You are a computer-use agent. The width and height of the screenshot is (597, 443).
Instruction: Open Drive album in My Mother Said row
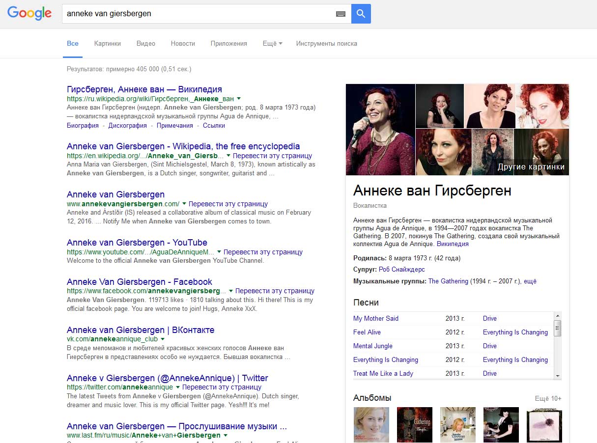point(490,318)
